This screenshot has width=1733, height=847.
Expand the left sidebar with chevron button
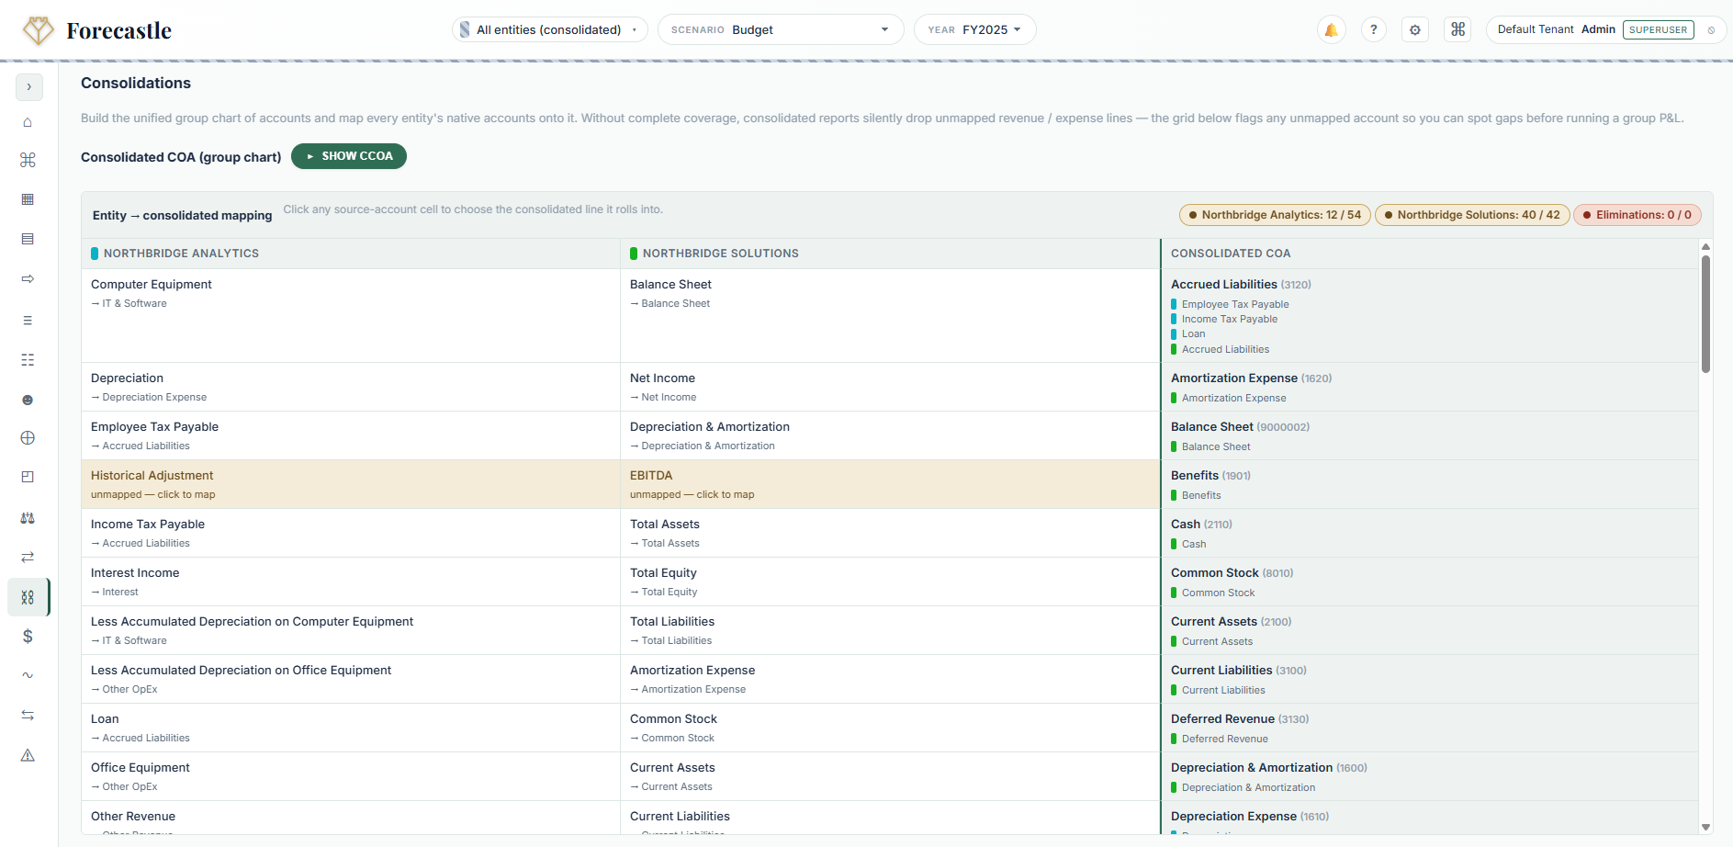coord(29,87)
